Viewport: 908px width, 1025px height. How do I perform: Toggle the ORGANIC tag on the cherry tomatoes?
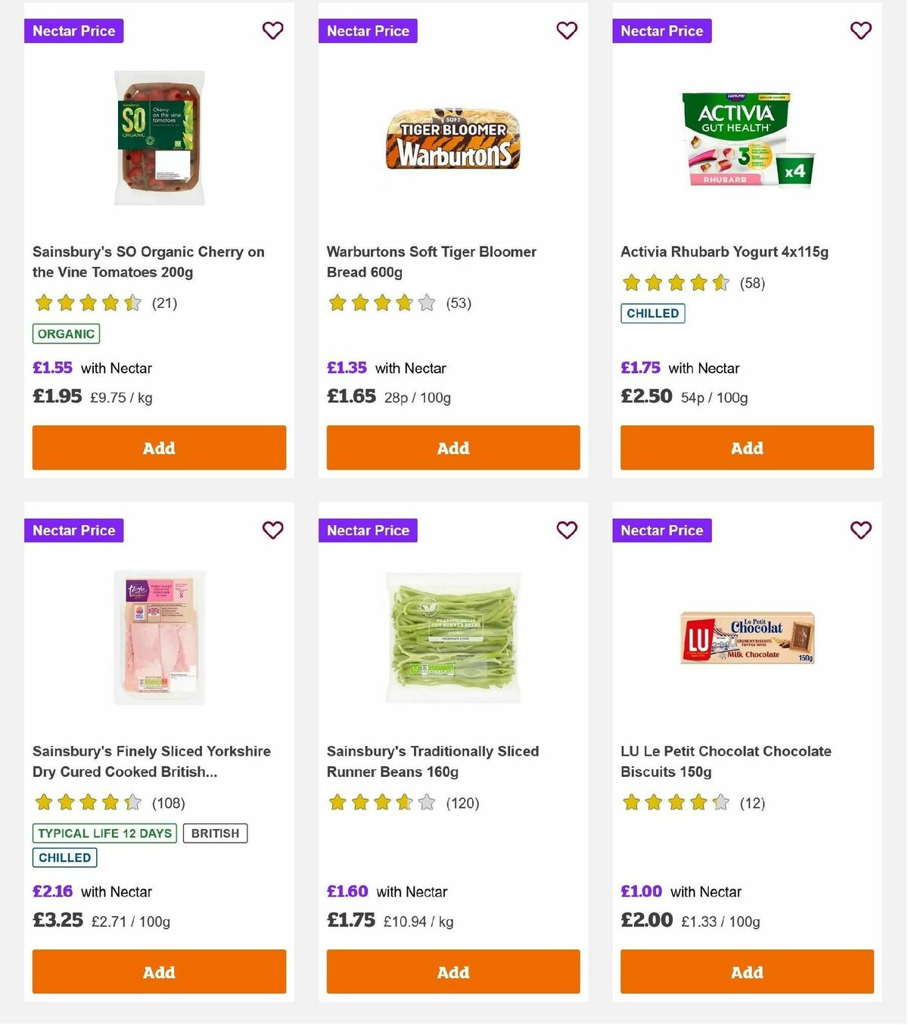pyautogui.click(x=65, y=333)
